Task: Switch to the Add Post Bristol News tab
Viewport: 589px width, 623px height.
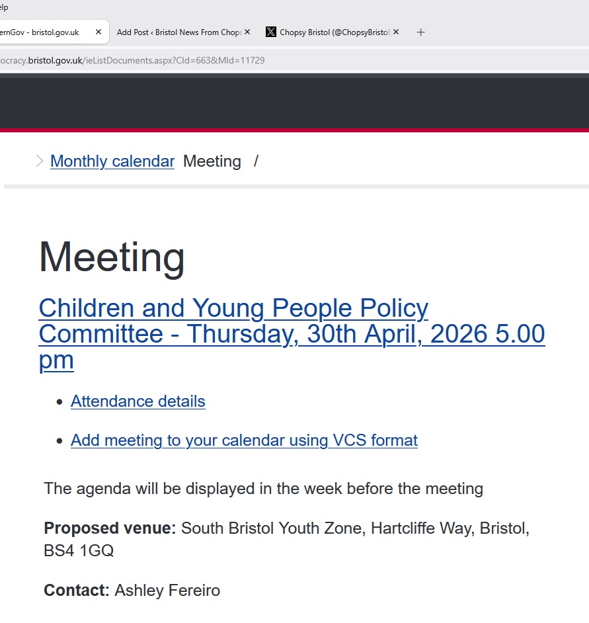Action: [x=177, y=32]
